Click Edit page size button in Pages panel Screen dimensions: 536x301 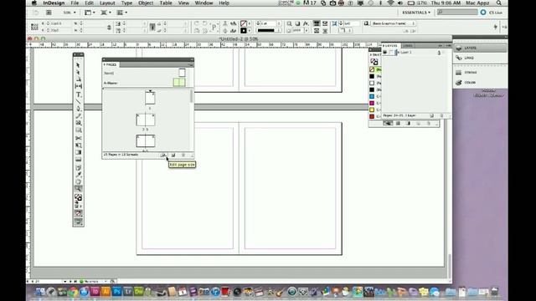tap(163, 155)
